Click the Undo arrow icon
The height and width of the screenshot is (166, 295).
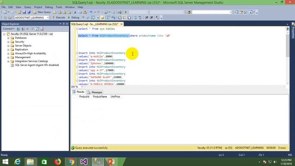91,12
